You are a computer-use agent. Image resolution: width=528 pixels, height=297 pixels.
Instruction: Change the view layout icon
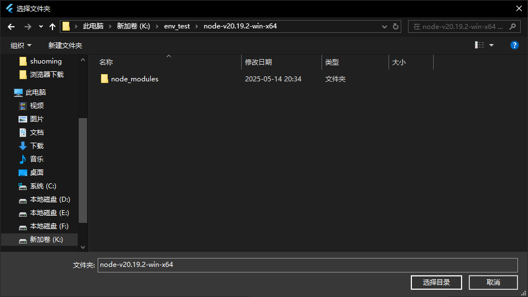(479, 45)
